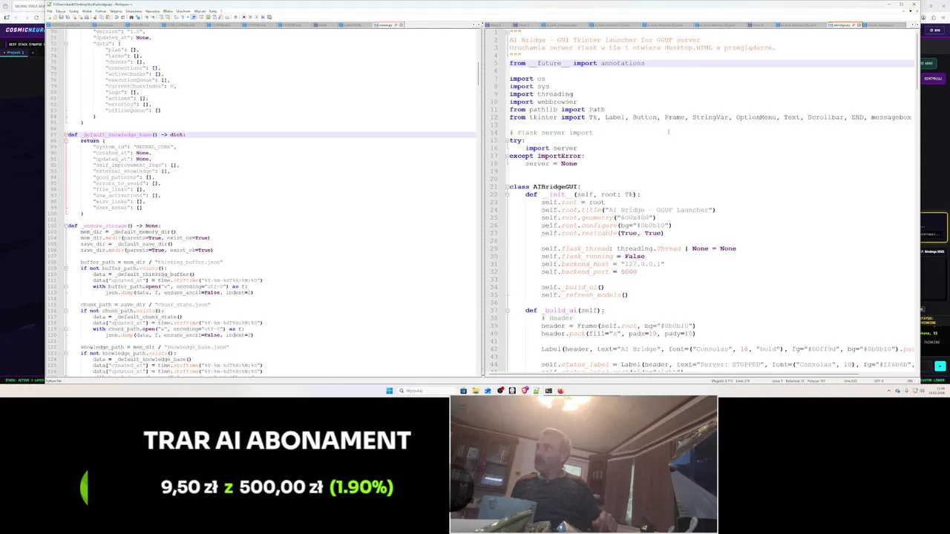
Task: Collapse the _ensure_storage function fold marker
Action: pyautogui.click(x=65, y=225)
